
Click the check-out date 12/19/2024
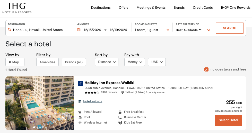(118, 30)
